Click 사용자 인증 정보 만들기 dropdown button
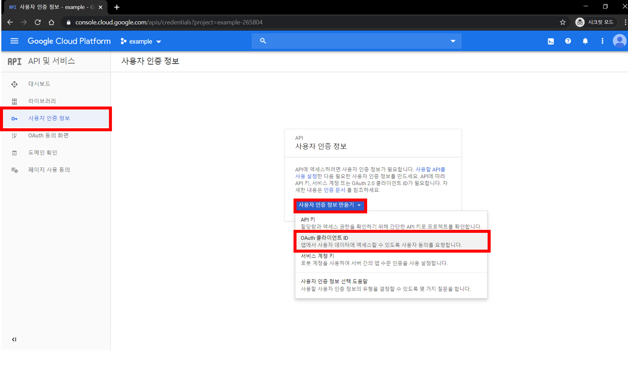The image size is (628, 371). pyautogui.click(x=330, y=205)
